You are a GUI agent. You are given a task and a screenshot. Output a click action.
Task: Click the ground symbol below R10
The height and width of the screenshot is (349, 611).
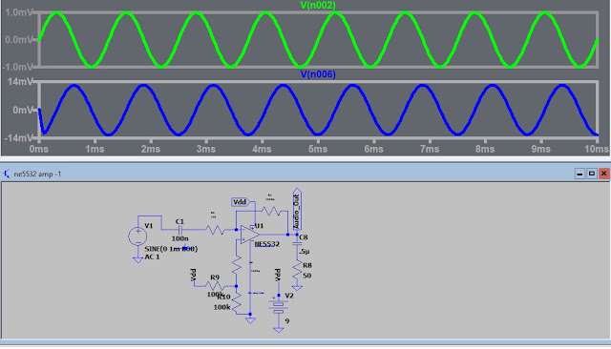pos(250,320)
